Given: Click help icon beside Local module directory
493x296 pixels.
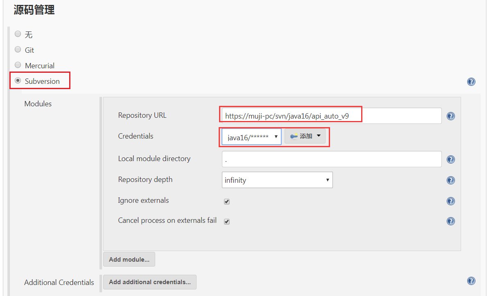Looking at the screenshot, I should click(x=450, y=159).
